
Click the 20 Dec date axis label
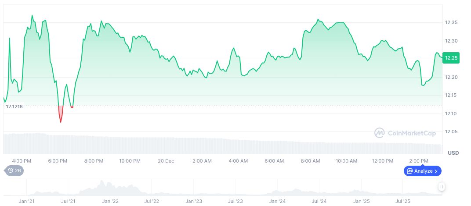tap(167, 161)
